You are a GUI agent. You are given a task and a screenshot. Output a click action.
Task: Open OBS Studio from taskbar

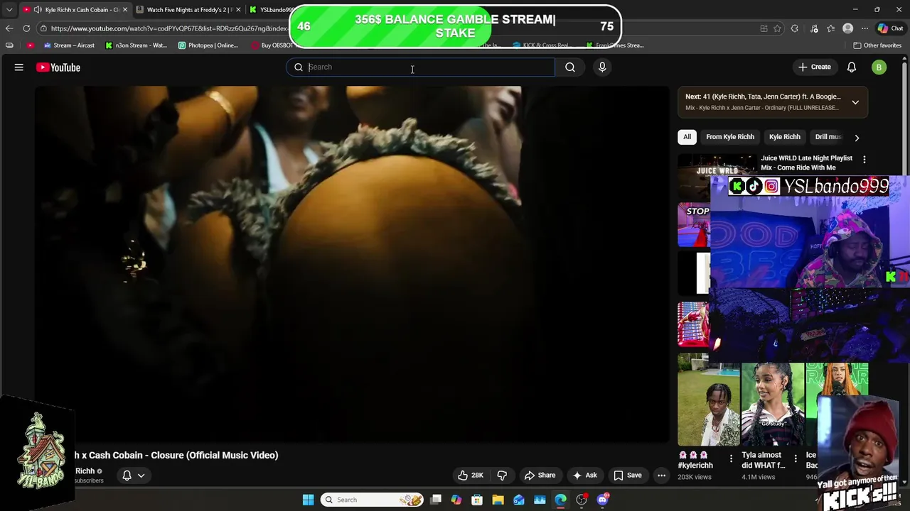(582, 500)
